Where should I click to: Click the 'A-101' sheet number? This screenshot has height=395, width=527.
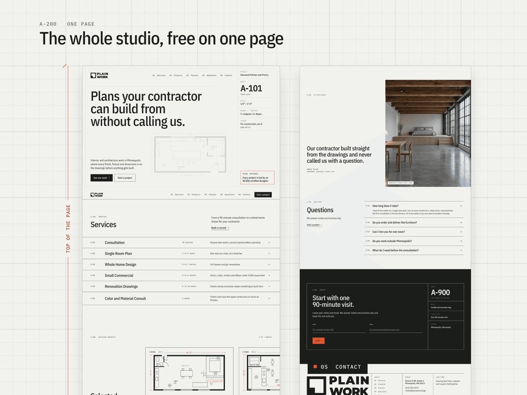(x=251, y=88)
